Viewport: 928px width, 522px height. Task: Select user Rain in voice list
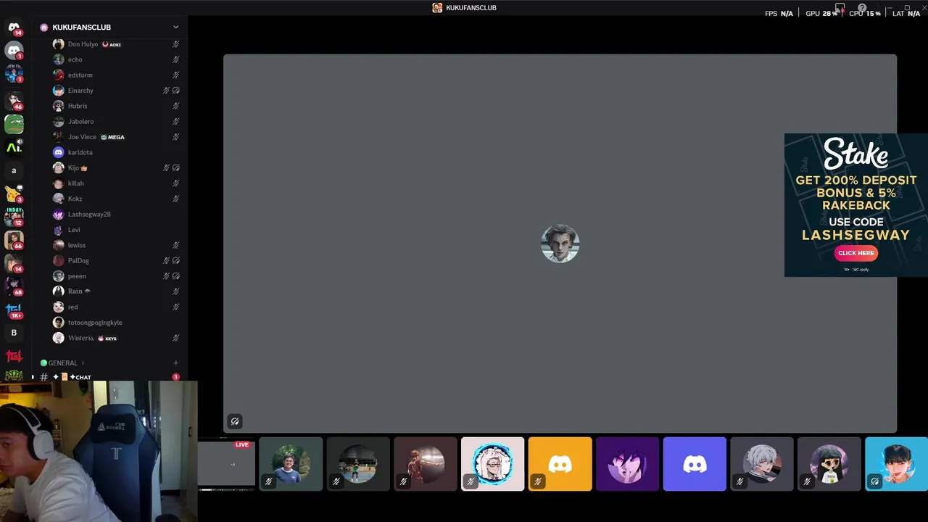tap(116, 291)
